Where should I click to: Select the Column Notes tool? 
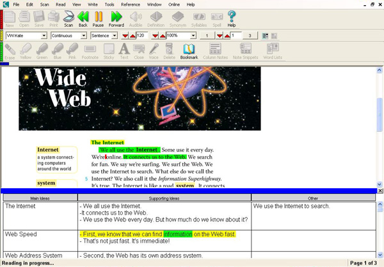[x=216, y=51]
